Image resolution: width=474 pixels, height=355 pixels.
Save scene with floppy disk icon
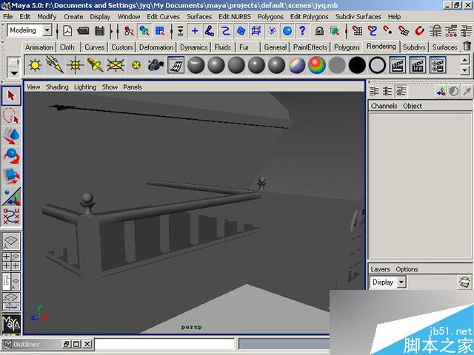99,31
